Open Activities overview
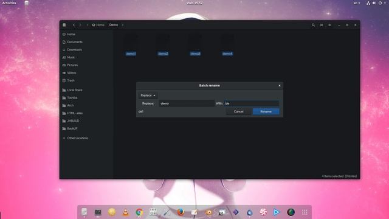 pyautogui.click(x=9, y=3)
